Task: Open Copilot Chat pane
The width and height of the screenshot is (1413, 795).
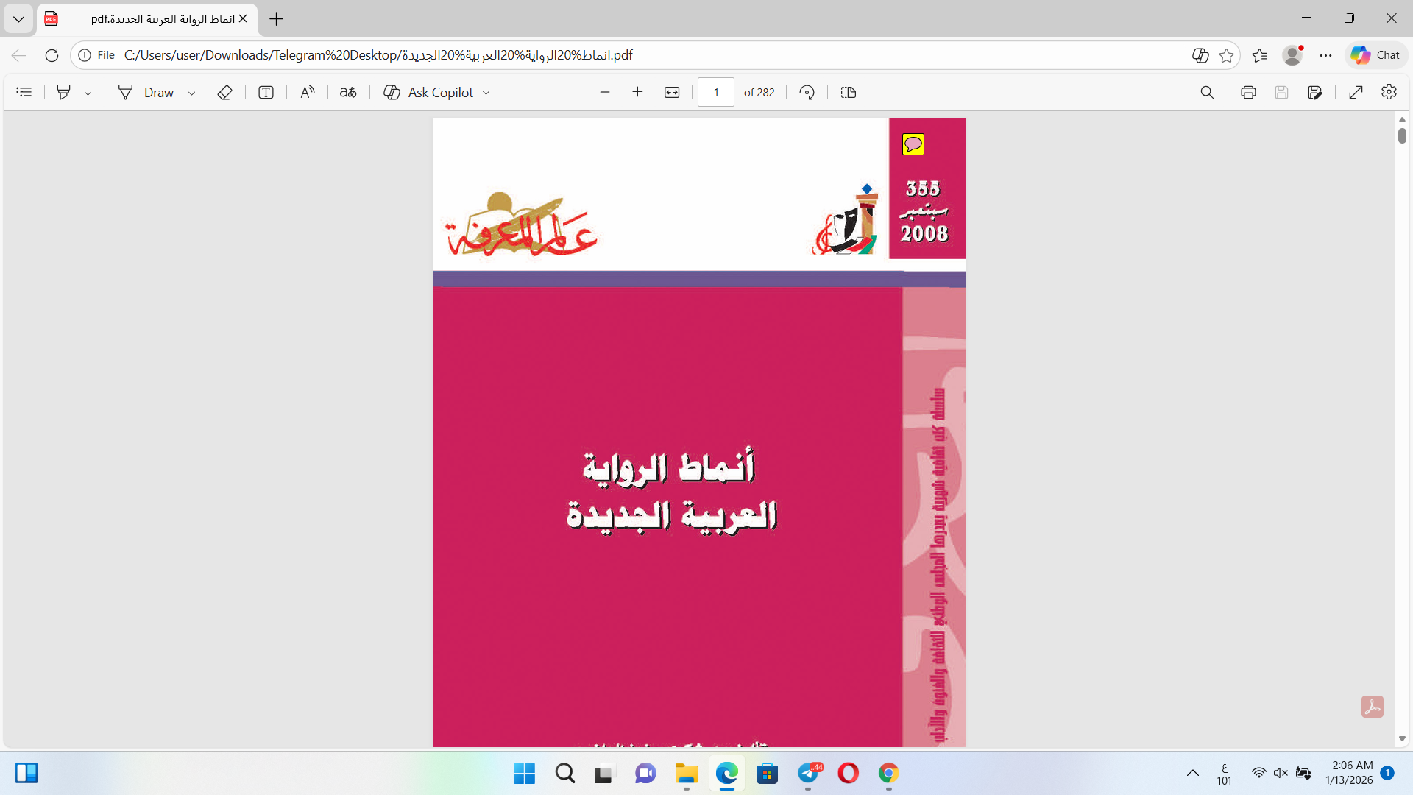Action: (x=1376, y=55)
